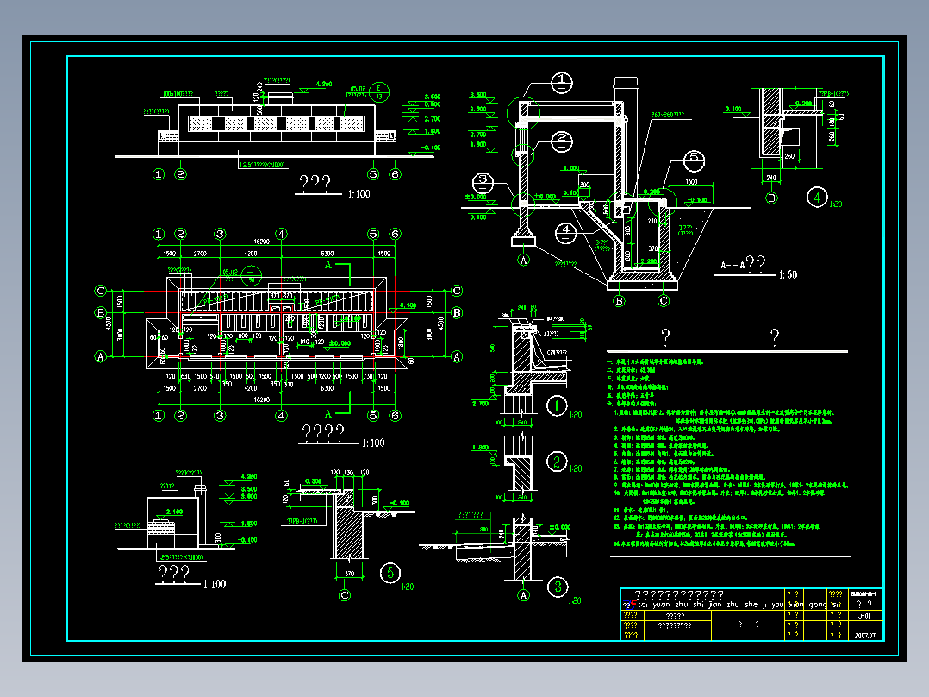The width and height of the screenshot is (929, 697).
Task: Select the "4200" dimension above the floor plan
Action: point(251,254)
